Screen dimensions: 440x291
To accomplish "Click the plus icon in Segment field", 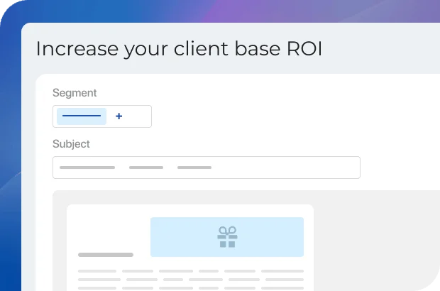I will tap(119, 116).
